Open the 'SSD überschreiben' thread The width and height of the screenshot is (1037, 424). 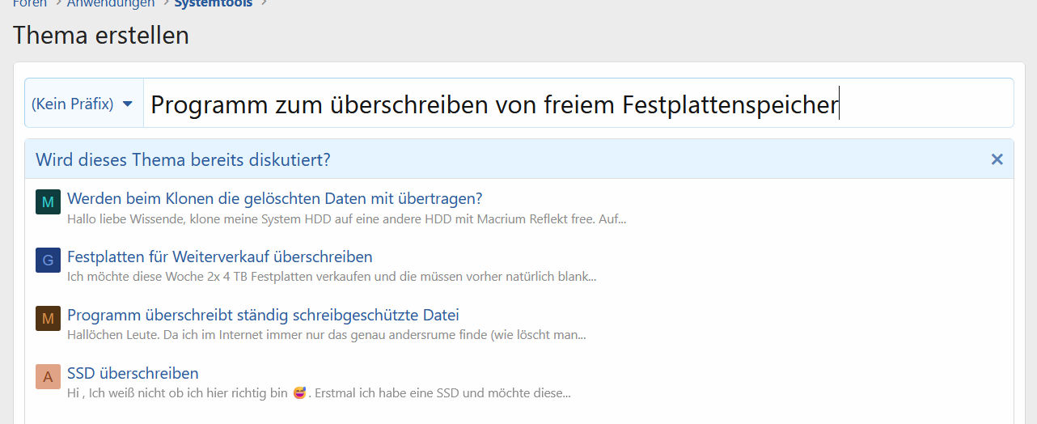pos(133,373)
